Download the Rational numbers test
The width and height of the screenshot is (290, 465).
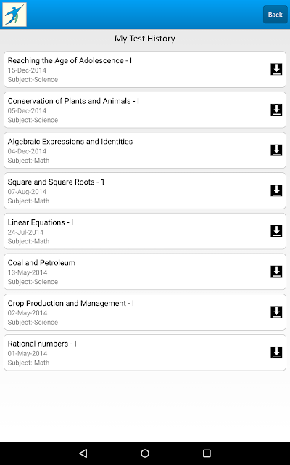pos(276,352)
